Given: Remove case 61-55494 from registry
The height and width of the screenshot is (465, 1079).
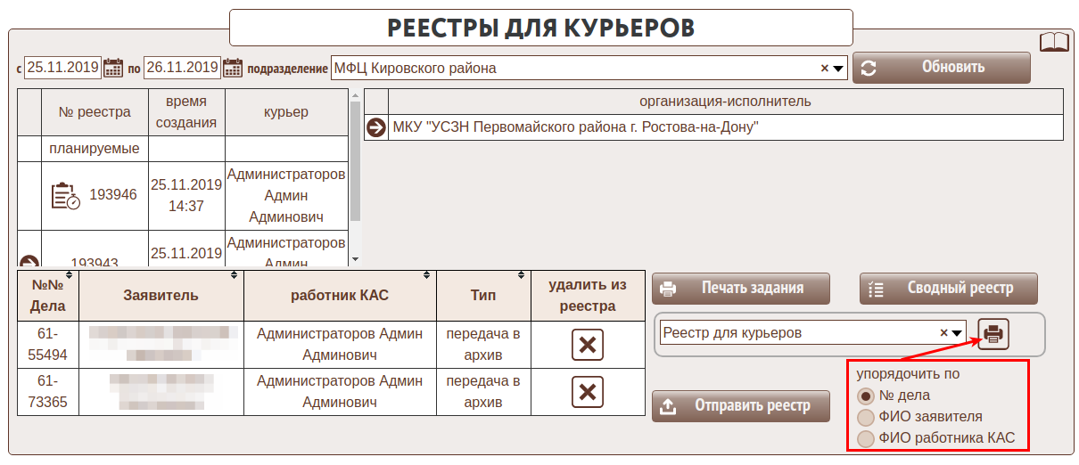Looking at the screenshot, I should (x=587, y=345).
